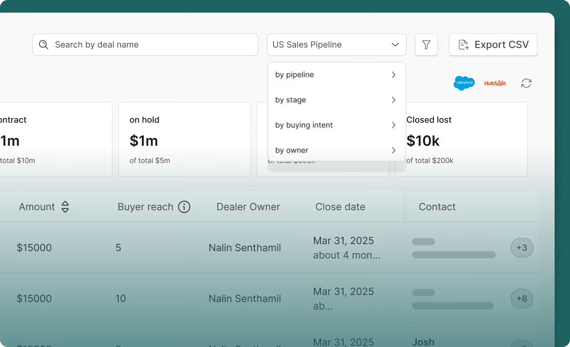
Task: Click the filter funnel icon
Action: click(x=426, y=45)
